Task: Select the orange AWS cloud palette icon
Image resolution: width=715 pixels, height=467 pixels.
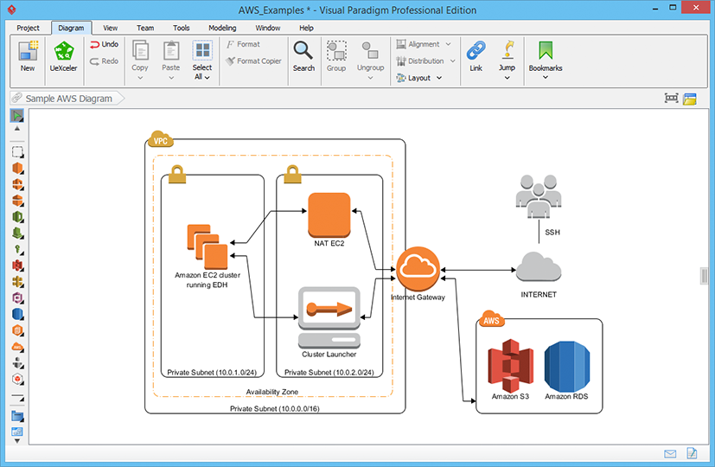Action: pos(17,347)
